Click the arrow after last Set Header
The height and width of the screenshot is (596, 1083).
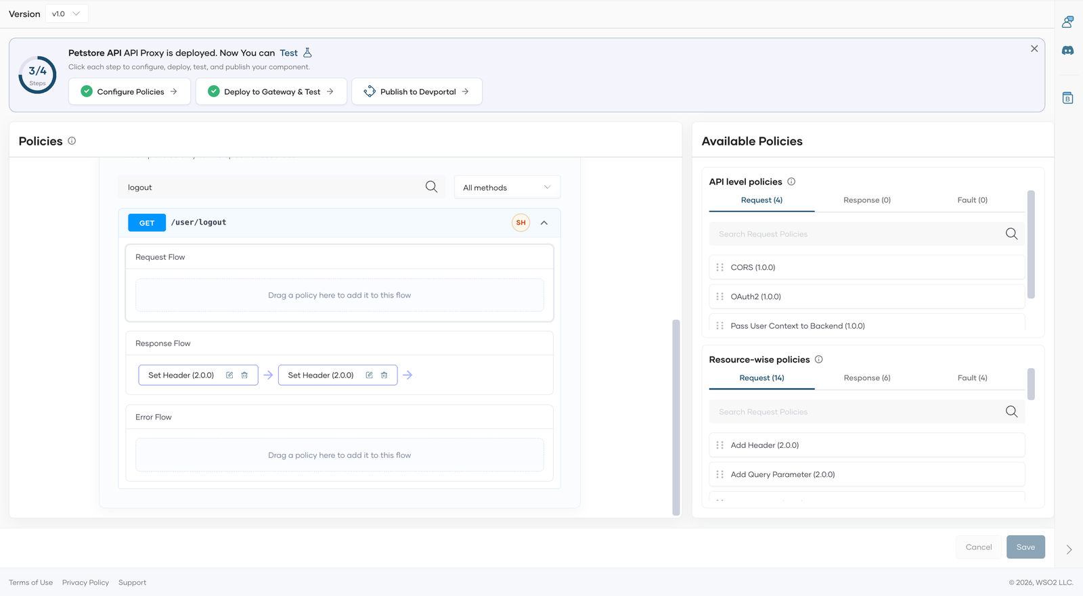pyautogui.click(x=407, y=375)
